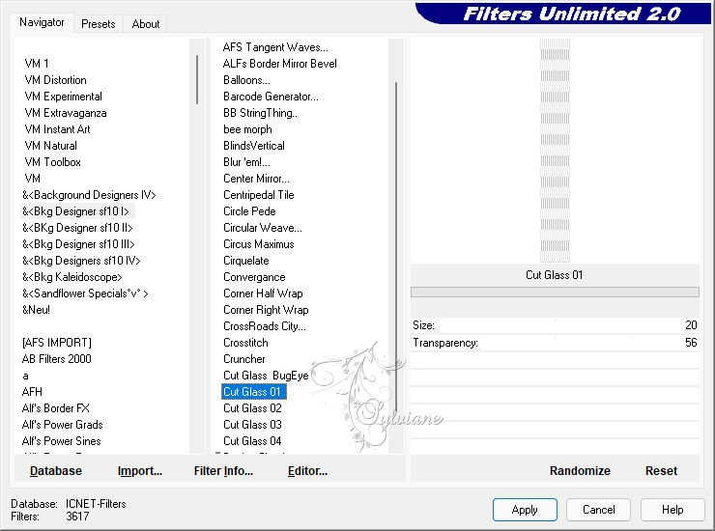715x531 pixels.
Task: Select AB Filters 2000 category
Action: point(57,359)
